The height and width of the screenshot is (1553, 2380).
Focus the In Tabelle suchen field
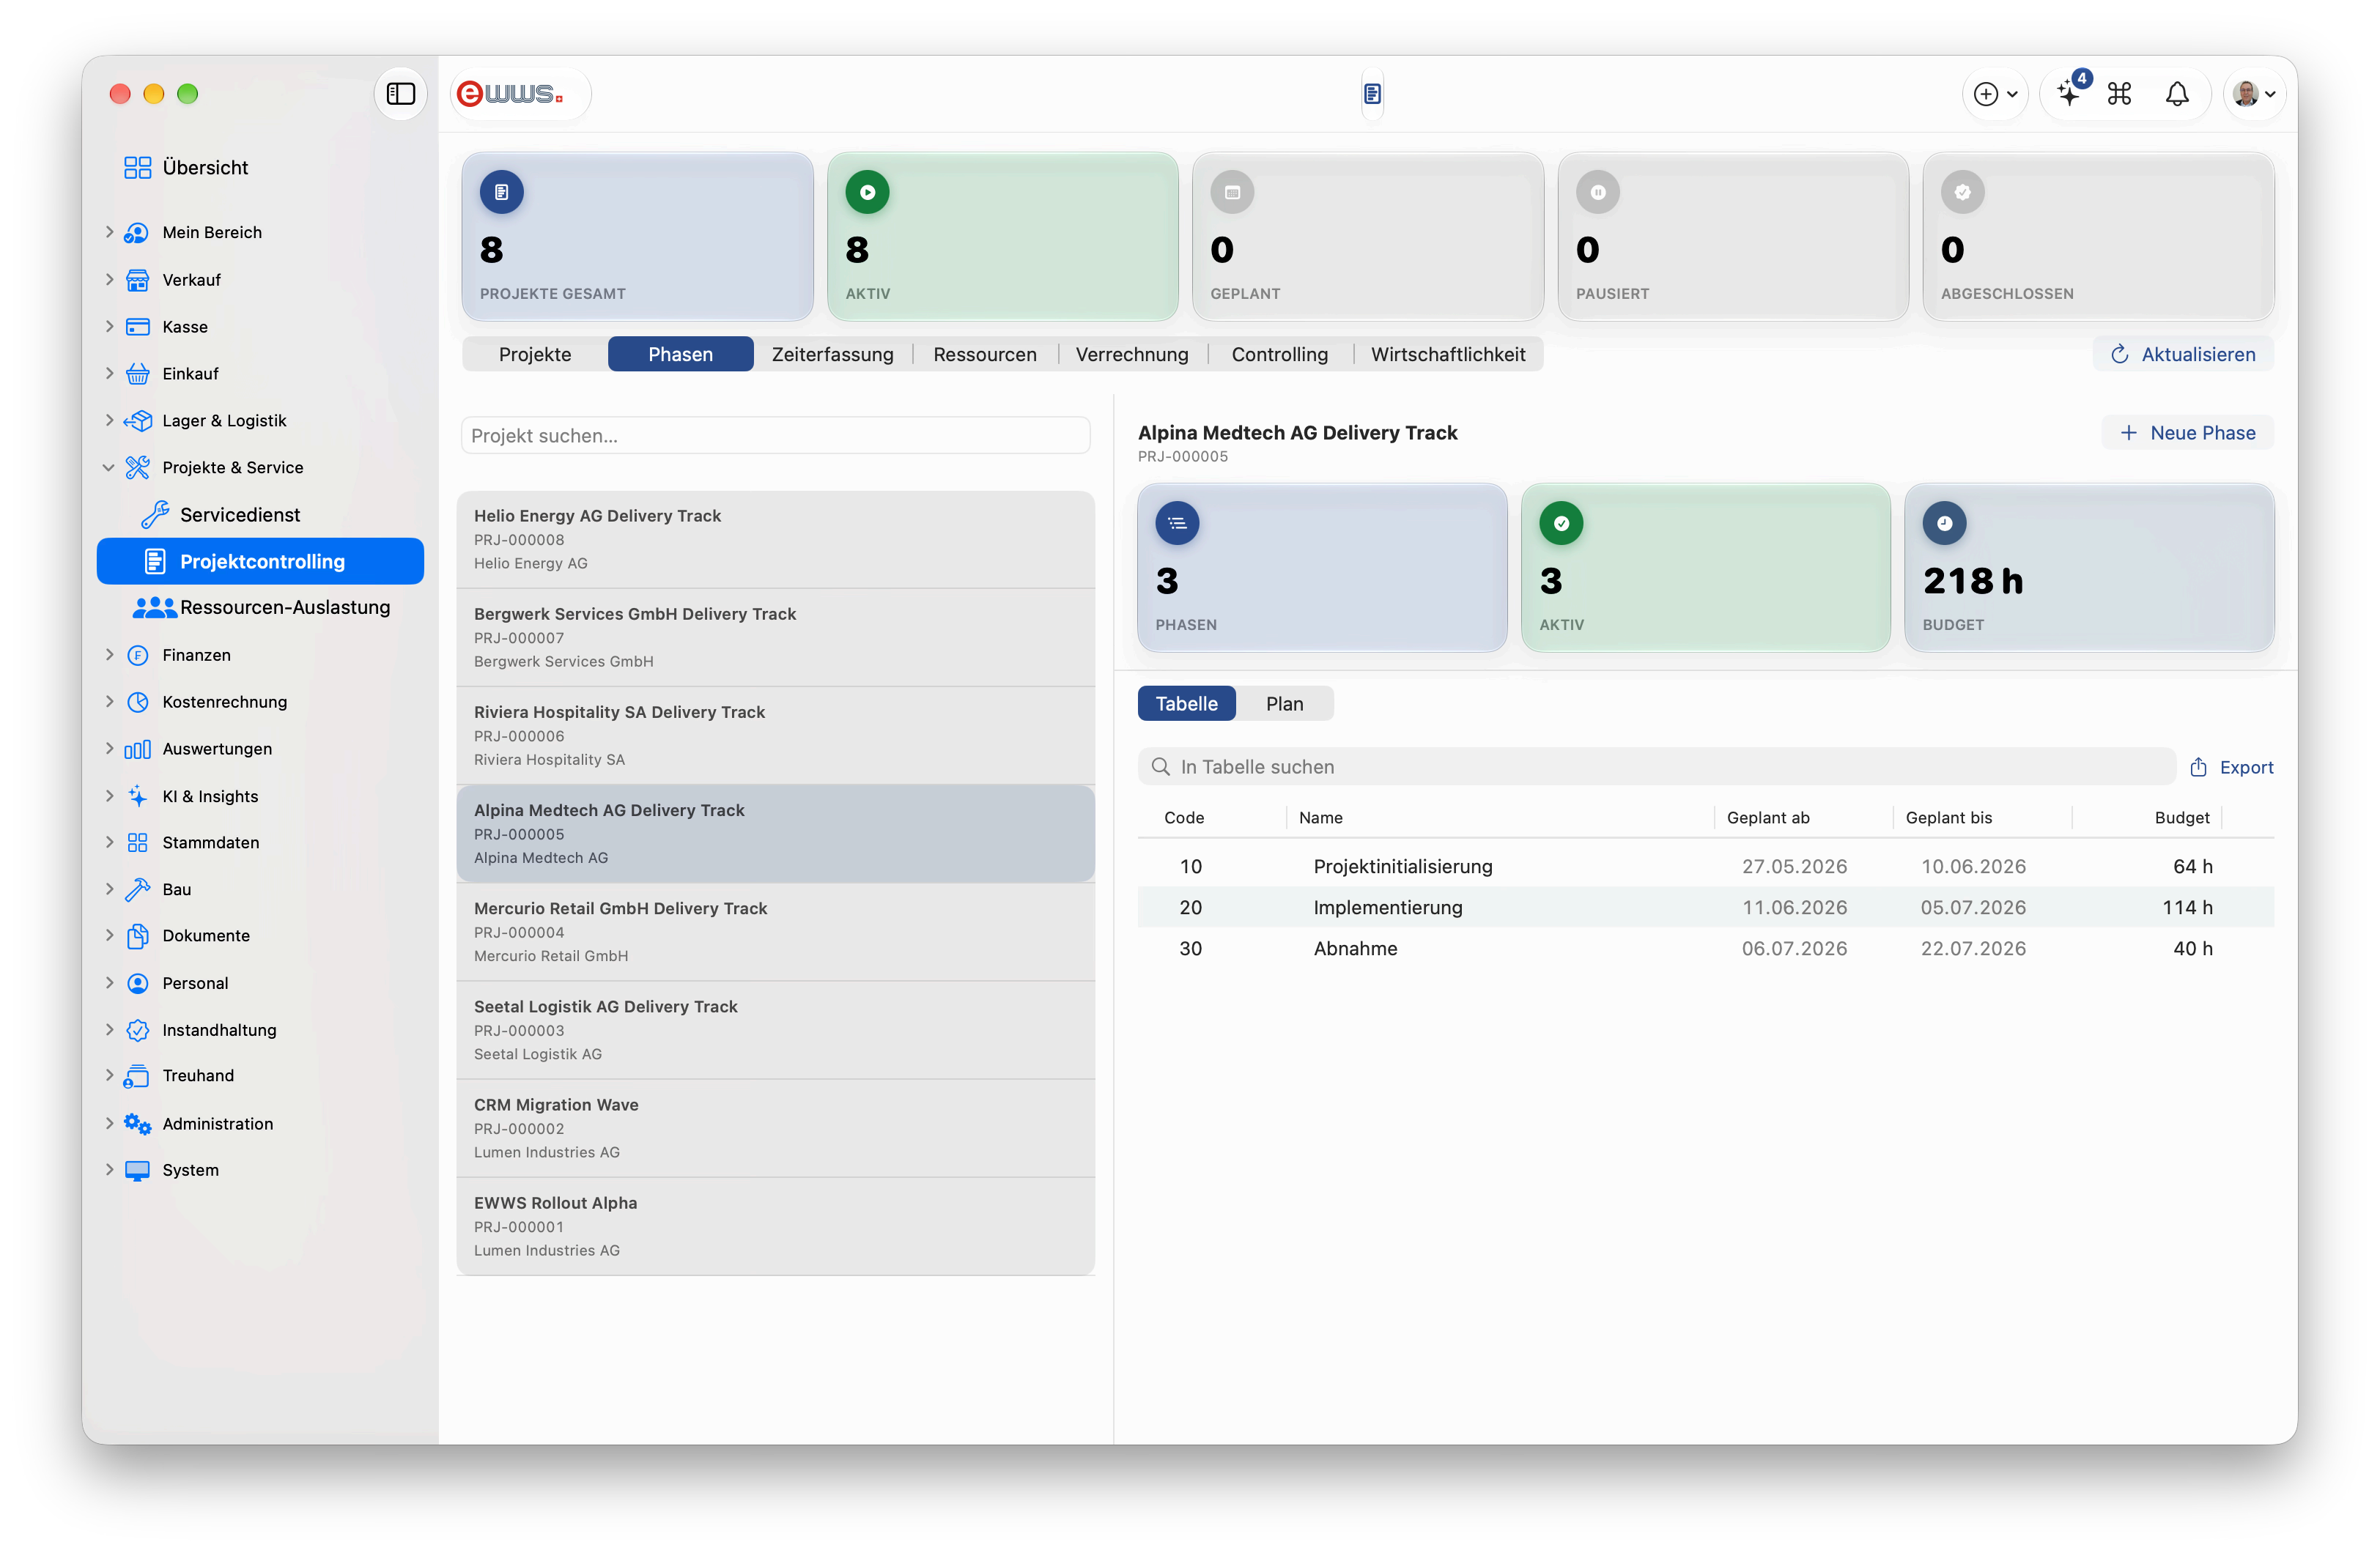click(1656, 767)
